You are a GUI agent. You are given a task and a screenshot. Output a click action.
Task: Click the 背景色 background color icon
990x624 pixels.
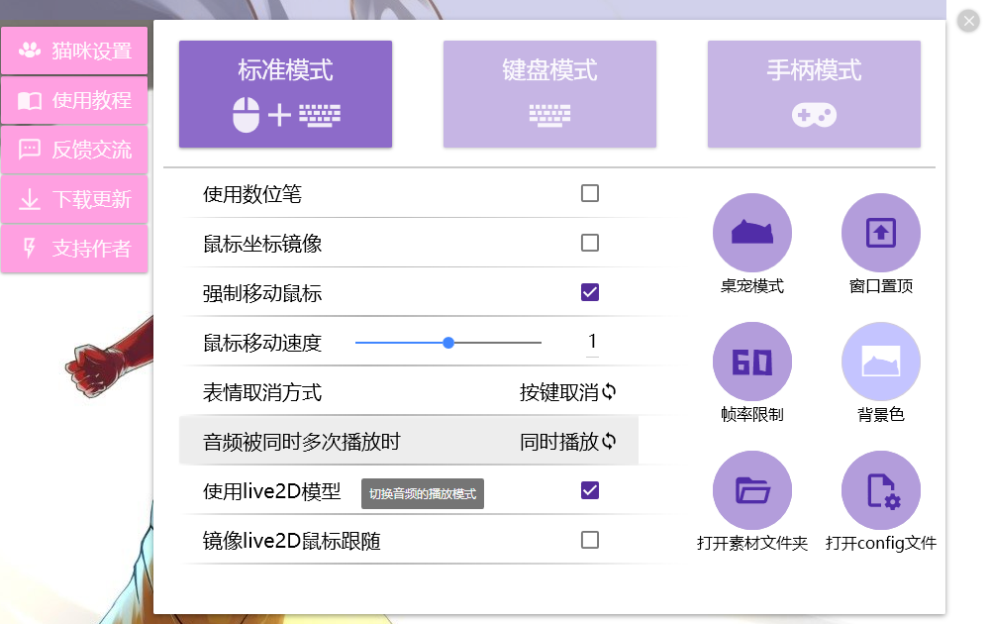tap(880, 362)
